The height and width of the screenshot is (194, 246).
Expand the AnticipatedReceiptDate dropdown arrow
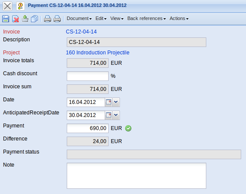pos(116,115)
